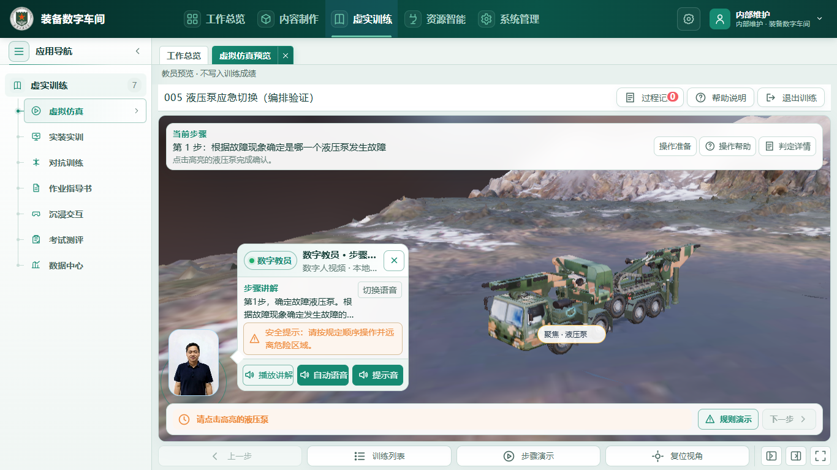Click the digital instructor video thumbnail

pos(194,363)
